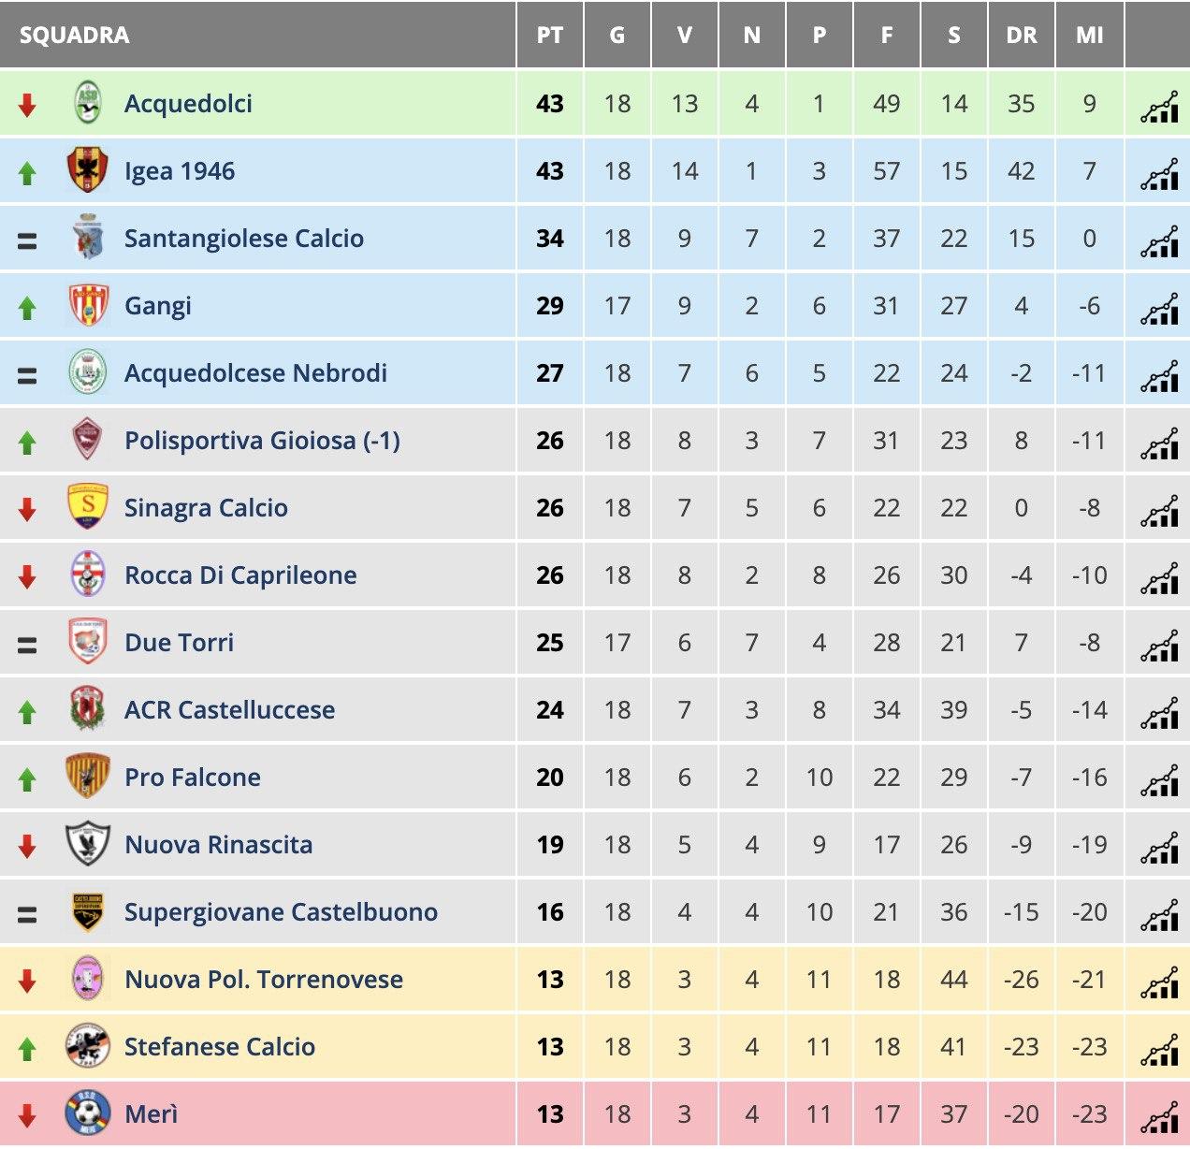The width and height of the screenshot is (1190, 1149).
Task: Click the MI column header
Action: [1089, 36]
